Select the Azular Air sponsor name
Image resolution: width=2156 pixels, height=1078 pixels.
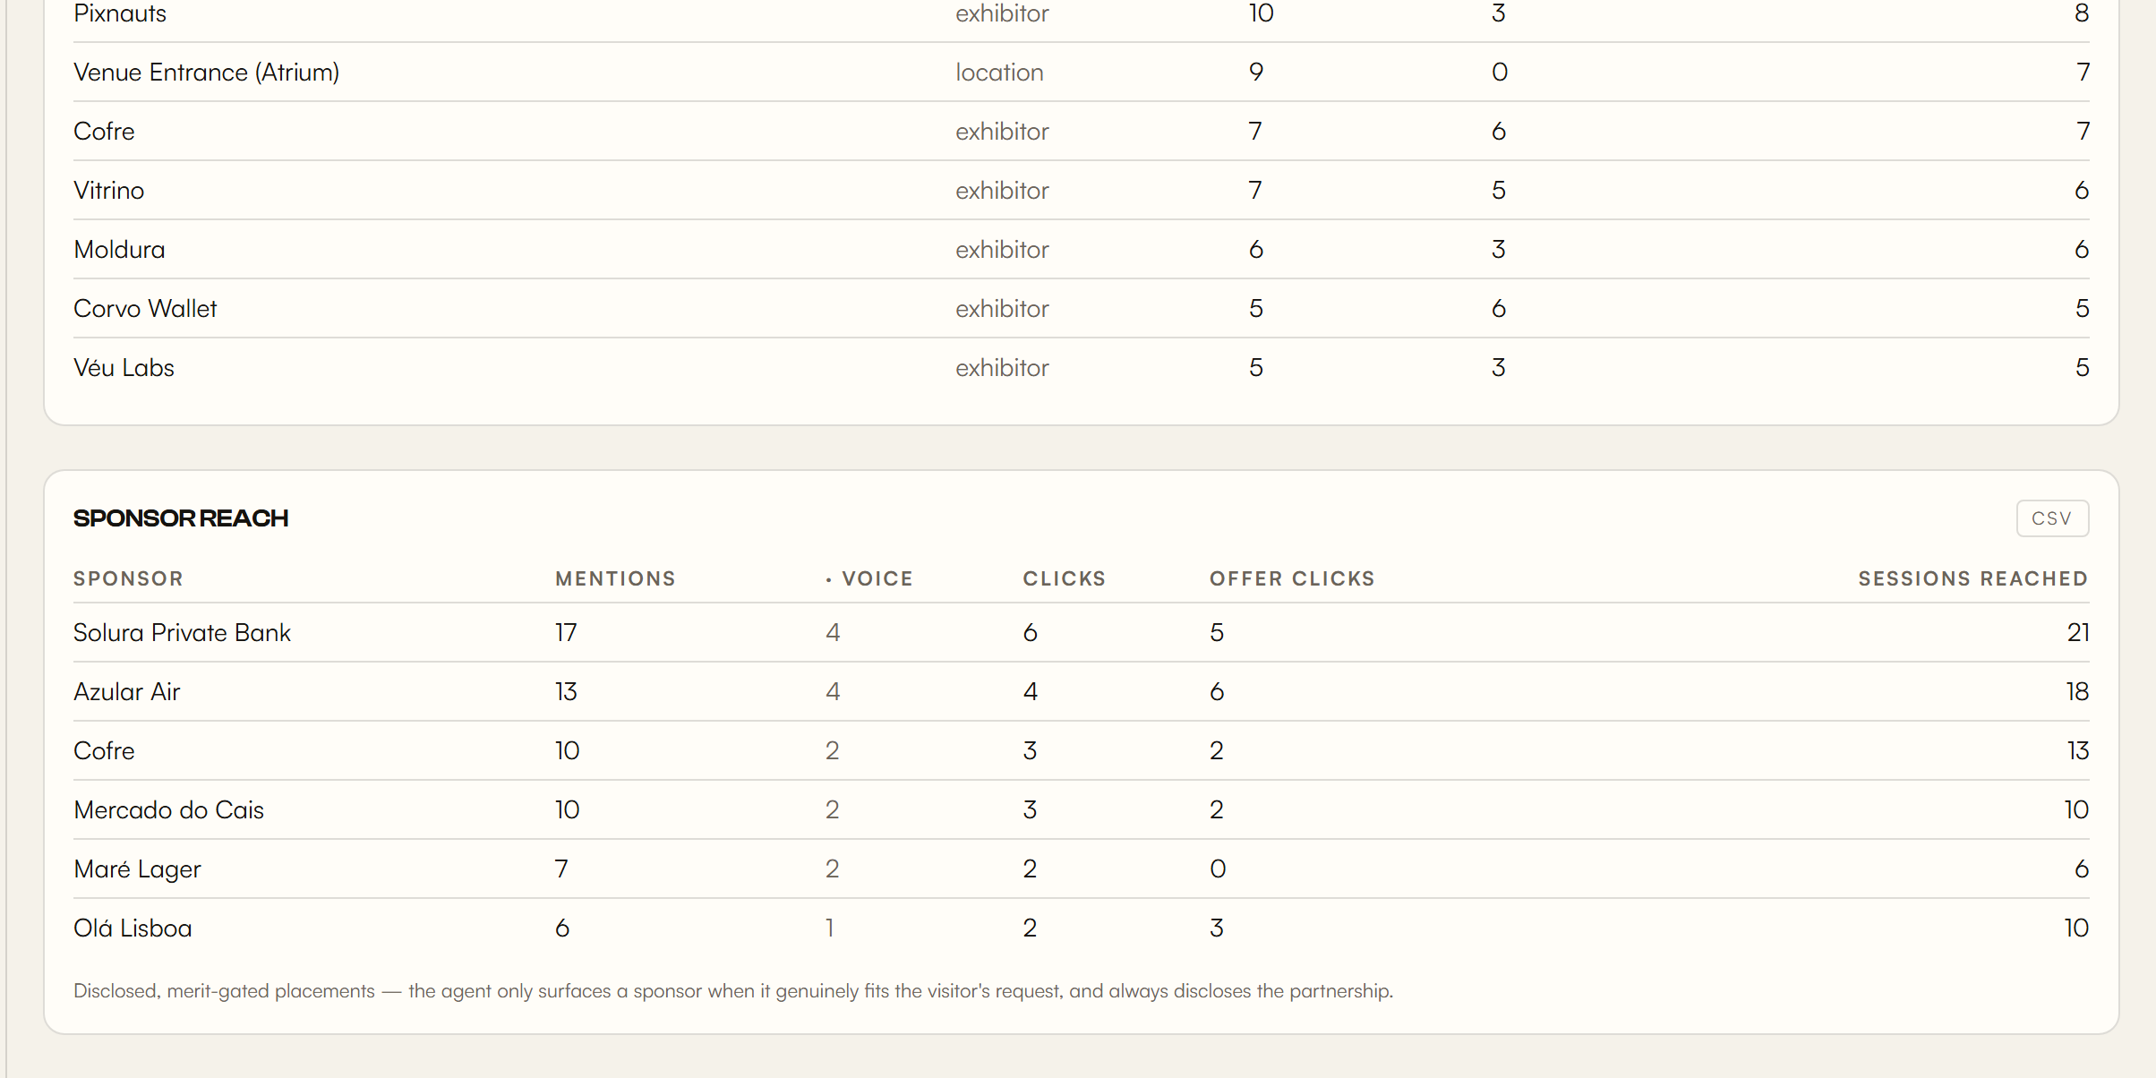point(127,692)
